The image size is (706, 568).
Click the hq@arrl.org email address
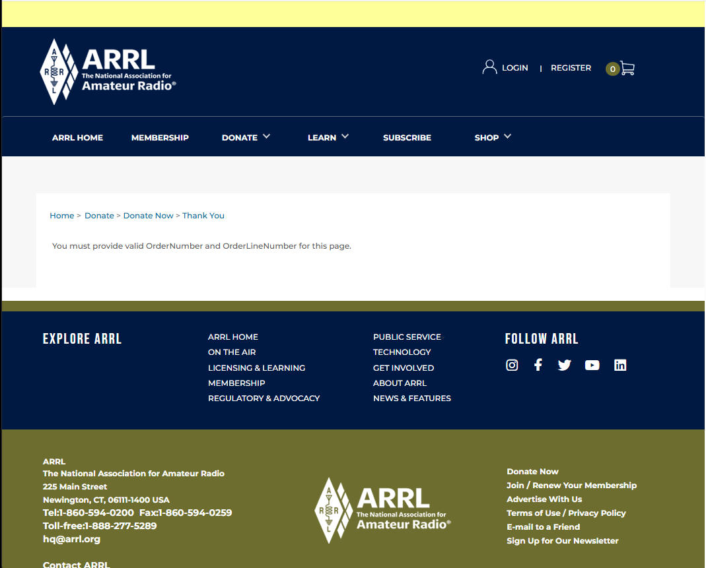(x=71, y=539)
